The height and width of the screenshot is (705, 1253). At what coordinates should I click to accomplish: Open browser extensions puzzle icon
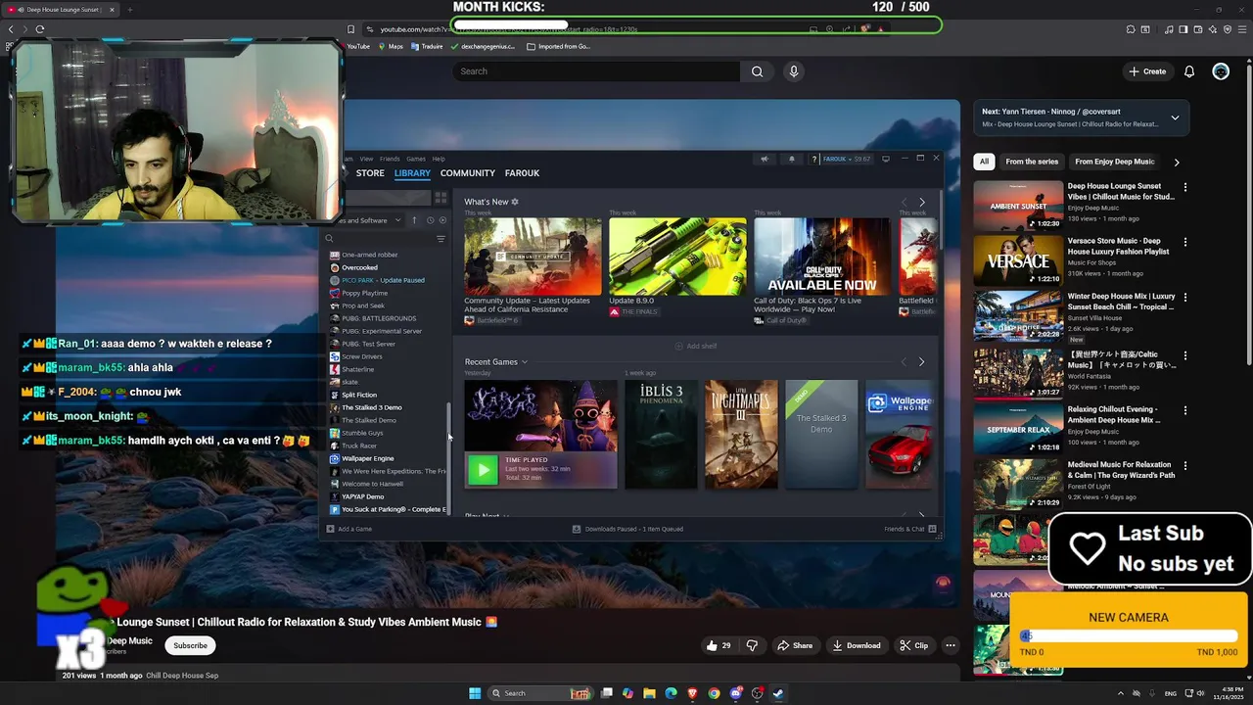(1129, 29)
